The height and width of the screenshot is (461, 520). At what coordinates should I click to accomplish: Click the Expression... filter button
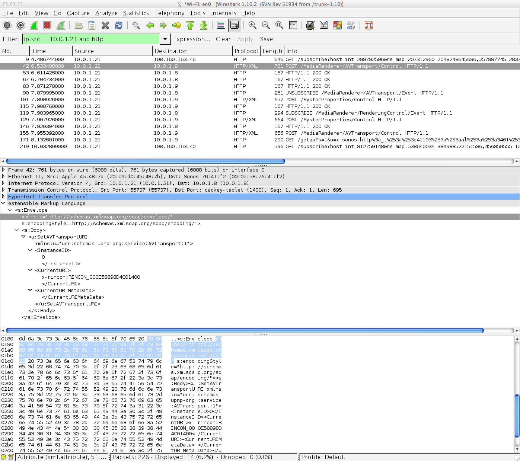[192, 39]
